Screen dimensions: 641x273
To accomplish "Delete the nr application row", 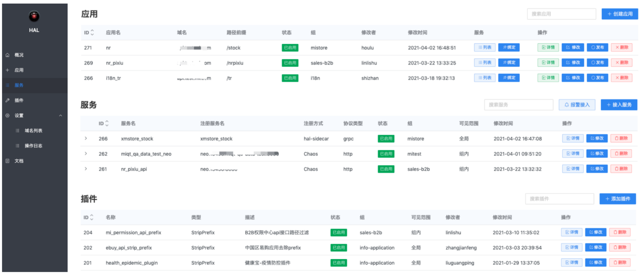I will (621, 47).
